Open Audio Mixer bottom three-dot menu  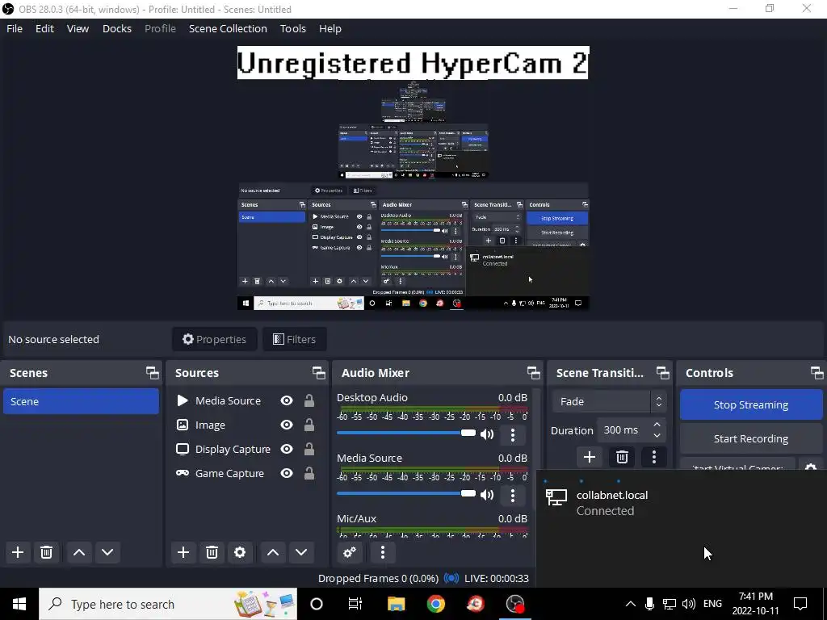click(x=382, y=552)
